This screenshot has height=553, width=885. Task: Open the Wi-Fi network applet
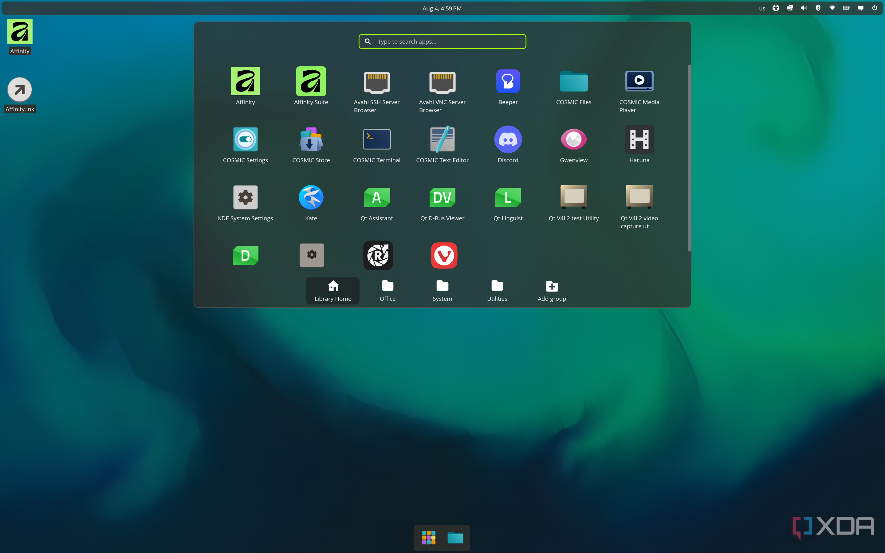[x=832, y=8]
